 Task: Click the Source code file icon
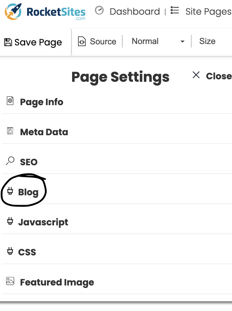coord(82,42)
